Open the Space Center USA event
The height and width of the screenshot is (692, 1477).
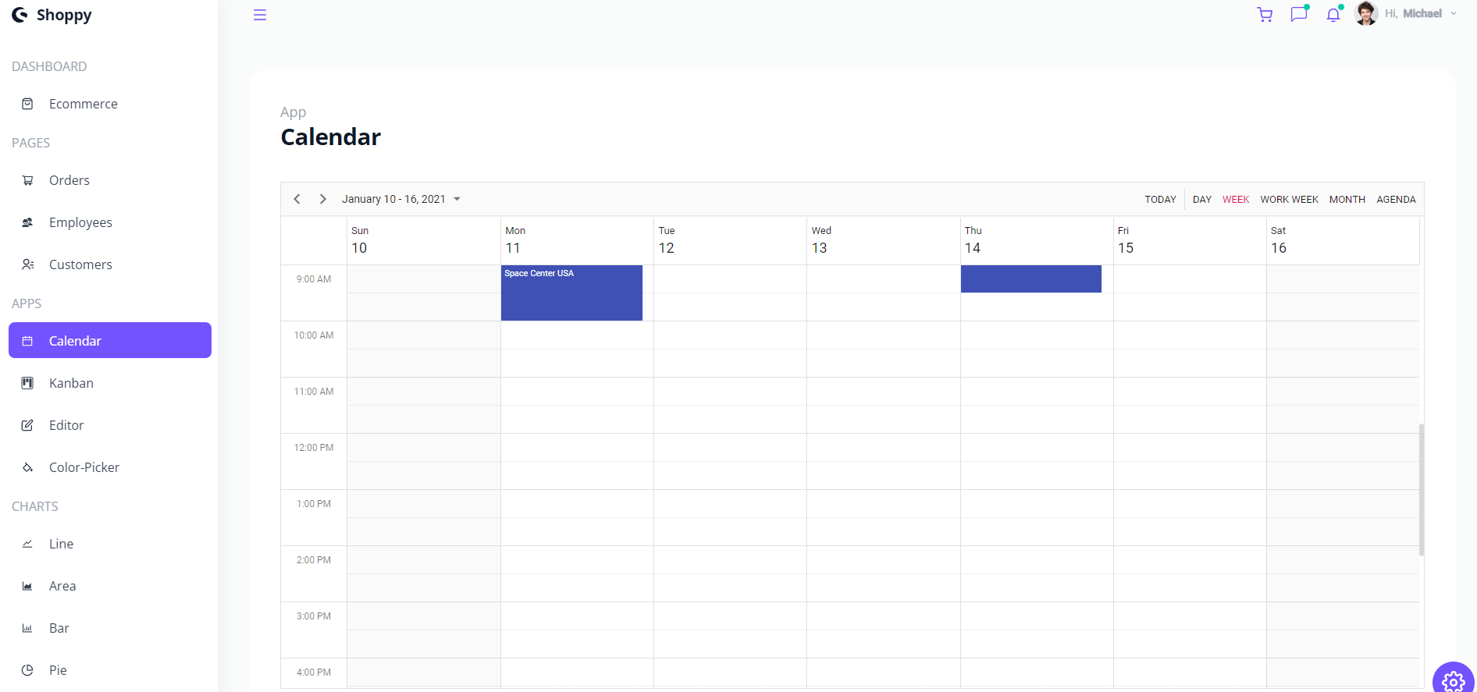click(571, 293)
